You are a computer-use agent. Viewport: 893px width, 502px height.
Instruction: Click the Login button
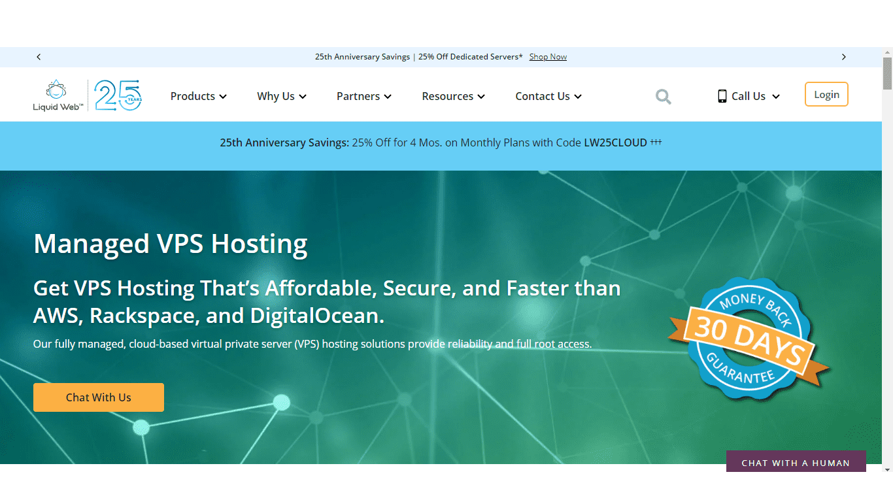[x=826, y=94]
